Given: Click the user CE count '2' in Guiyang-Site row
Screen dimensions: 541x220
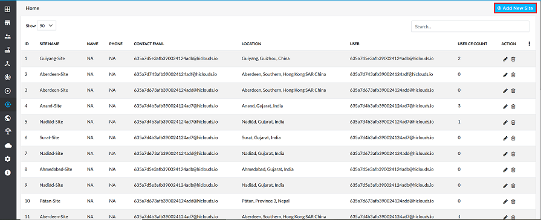Looking at the screenshot, I should pyautogui.click(x=459, y=58).
